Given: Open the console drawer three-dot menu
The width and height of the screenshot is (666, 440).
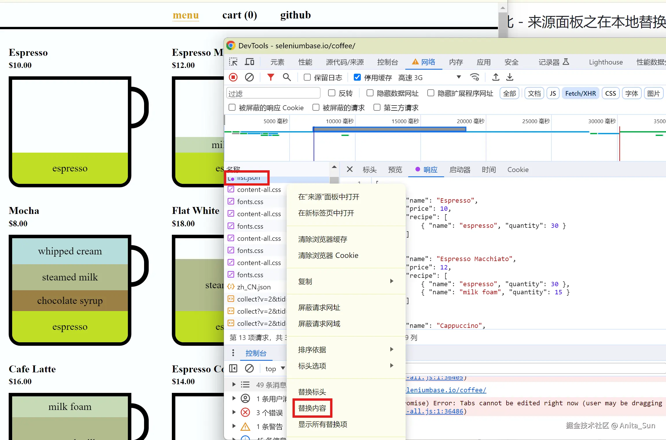Looking at the screenshot, I should (x=233, y=353).
